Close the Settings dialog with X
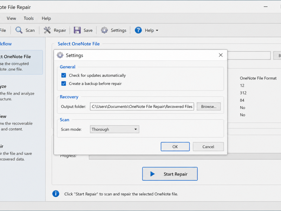Viewport: 281px width, 211px height. 221,55
